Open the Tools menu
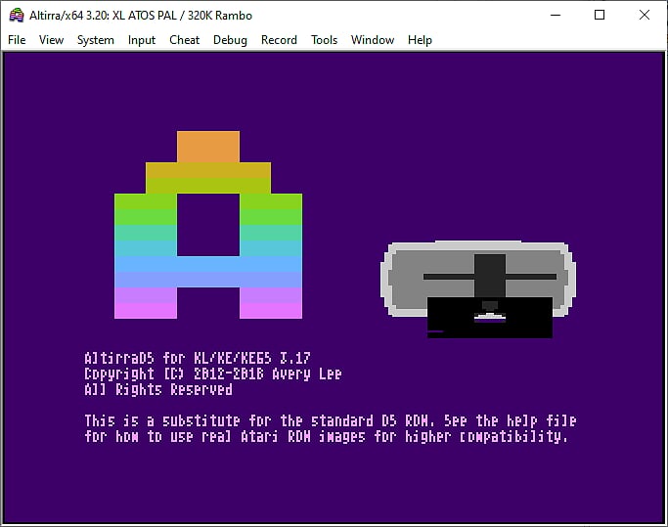This screenshot has width=668, height=527. point(324,40)
